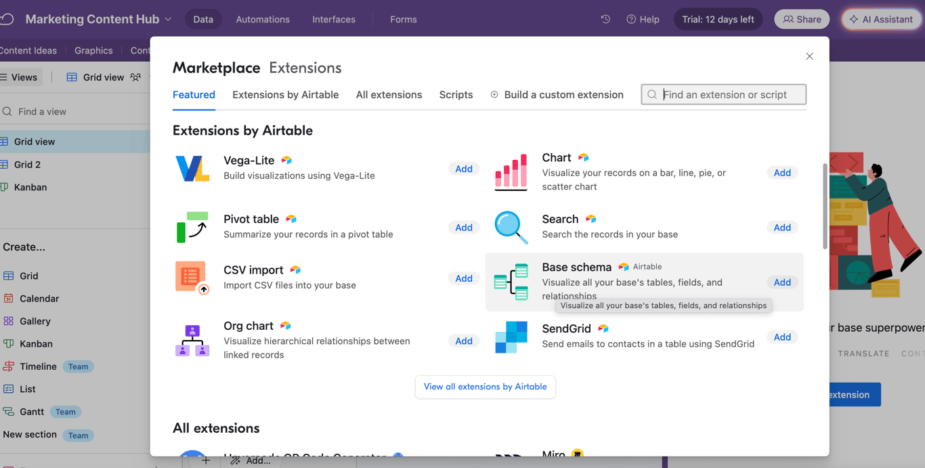Add the Search extension
925x468 pixels.
[x=782, y=228]
